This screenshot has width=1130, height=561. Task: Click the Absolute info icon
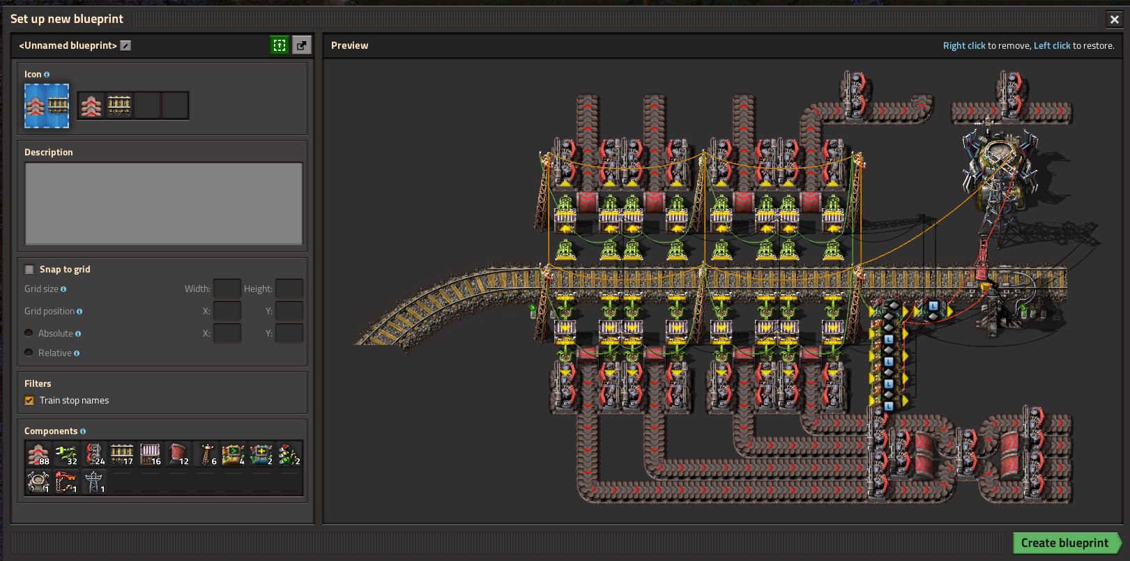point(78,334)
